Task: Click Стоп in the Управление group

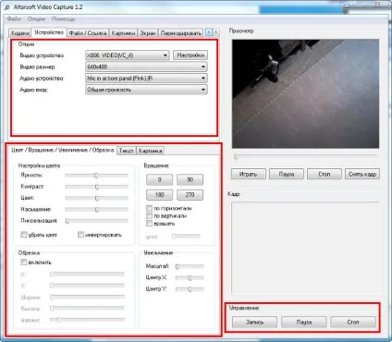Action: 353,322
